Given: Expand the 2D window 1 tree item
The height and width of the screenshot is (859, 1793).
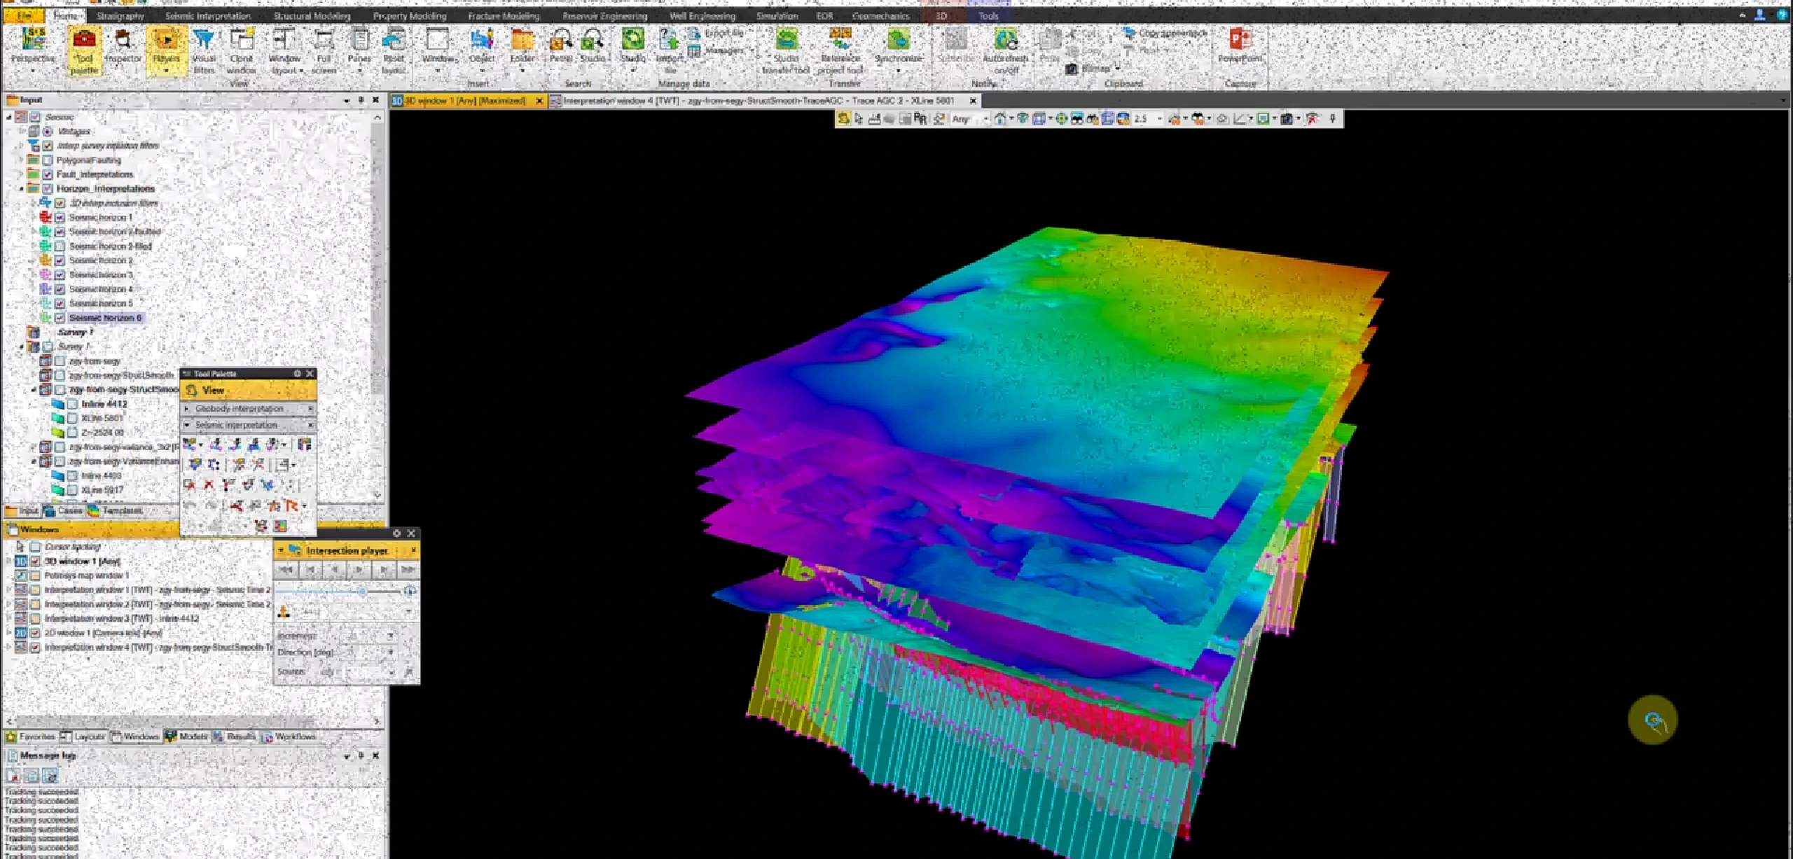Looking at the screenshot, I should coord(9,633).
